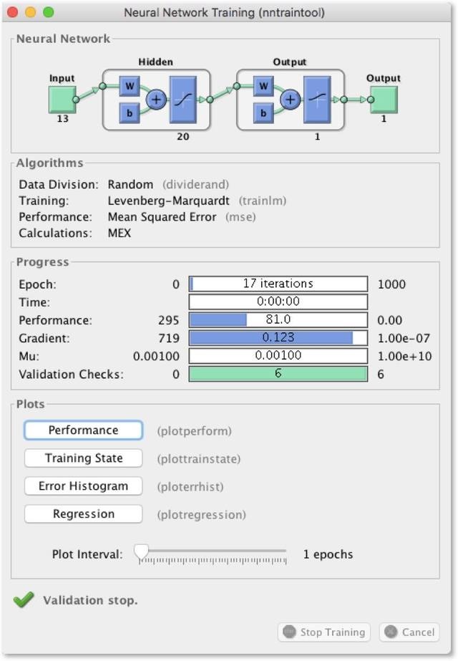Click the Output layer linear transfer function block
This screenshot has height=661, width=458.
pyautogui.click(x=316, y=100)
